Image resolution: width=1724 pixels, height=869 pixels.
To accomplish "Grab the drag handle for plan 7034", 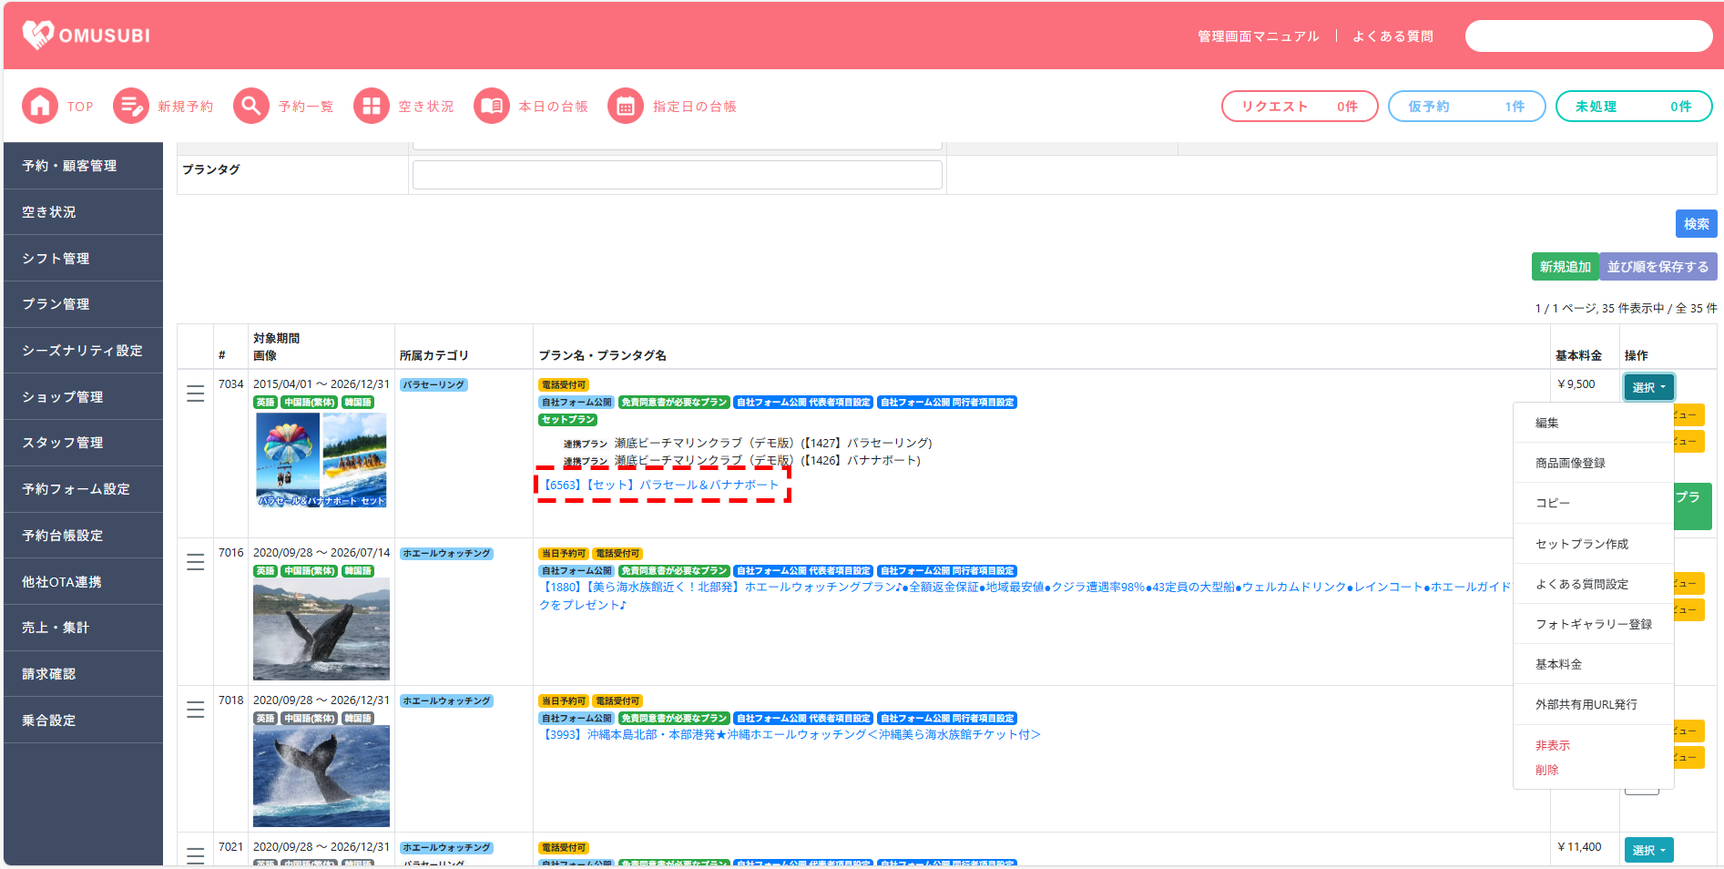I will 195,394.
